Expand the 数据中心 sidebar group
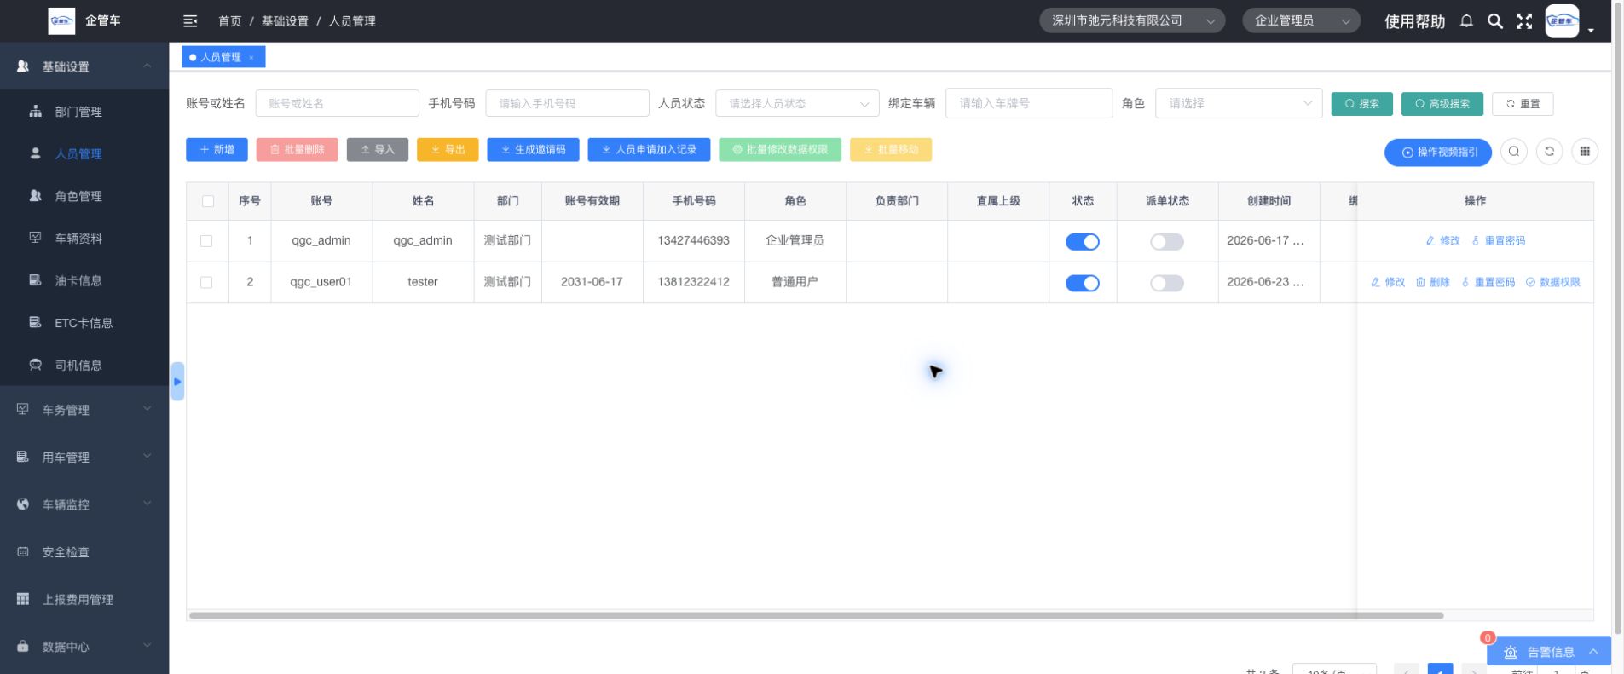The image size is (1624, 674). pyautogui.click(x=84, y=647)
